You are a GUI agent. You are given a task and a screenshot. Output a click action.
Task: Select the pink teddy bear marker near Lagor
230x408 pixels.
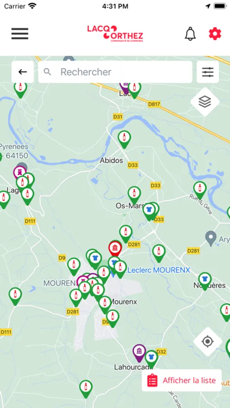[x=20, y=173]
